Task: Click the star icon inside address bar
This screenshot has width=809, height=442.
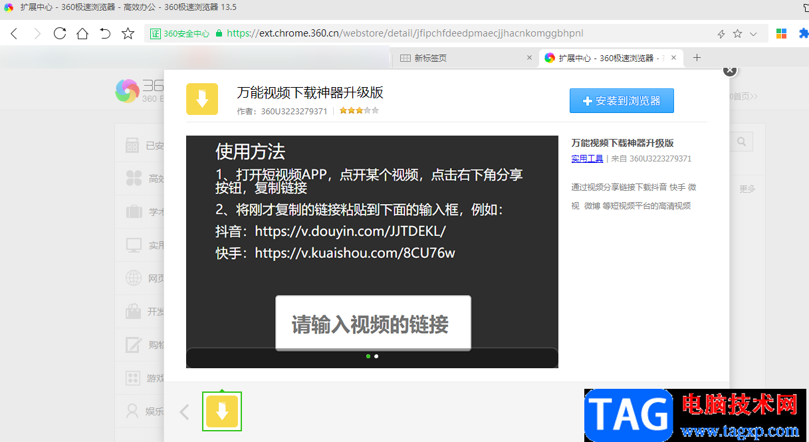Action: [737, 33]
